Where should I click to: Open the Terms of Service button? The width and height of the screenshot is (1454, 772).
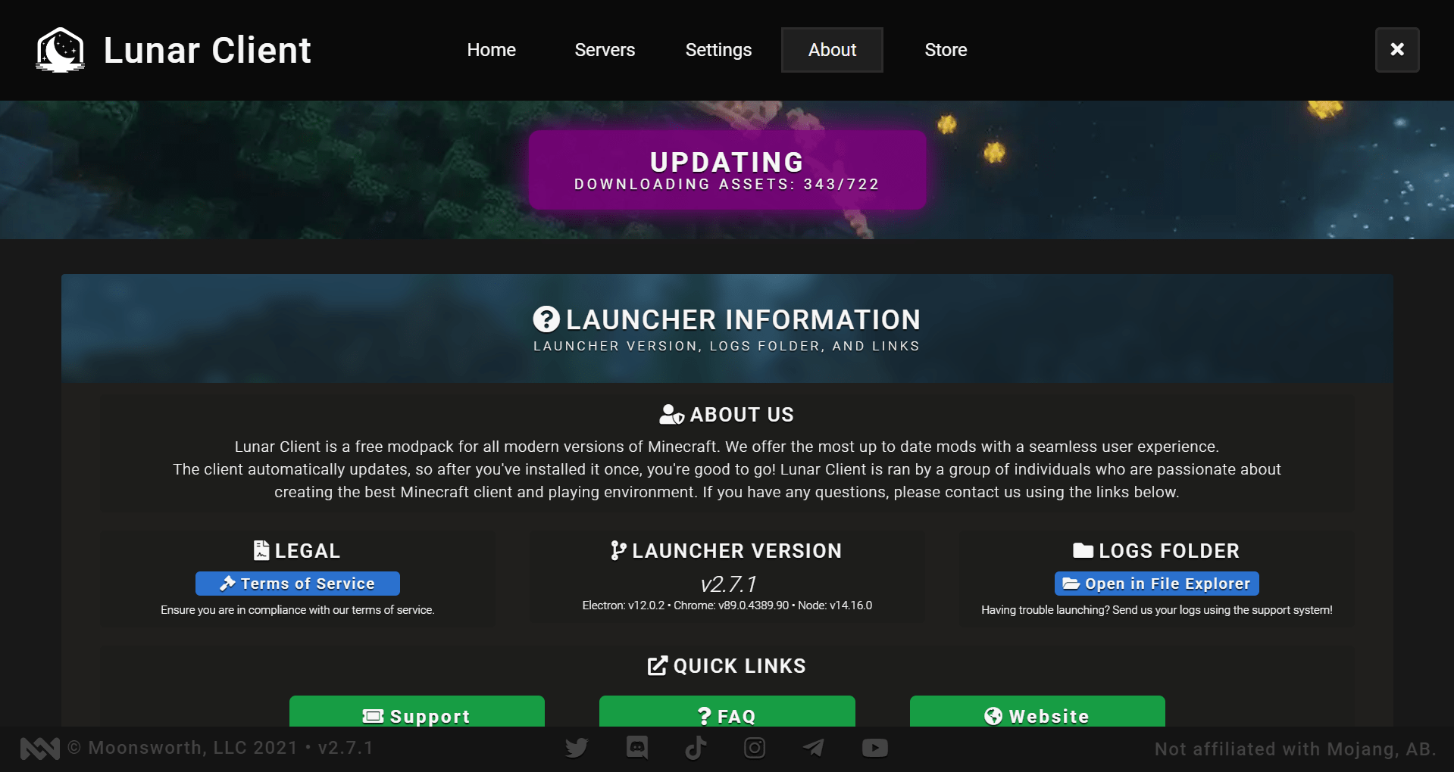tap(298, 584)
